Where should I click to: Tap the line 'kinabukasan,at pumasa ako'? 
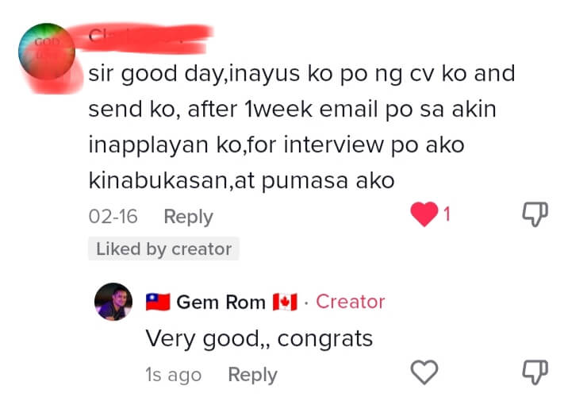click(242, 180)
